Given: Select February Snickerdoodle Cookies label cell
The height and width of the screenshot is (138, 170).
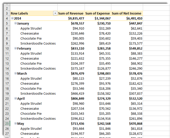Looking at the screenshot, I should [34, 69].
